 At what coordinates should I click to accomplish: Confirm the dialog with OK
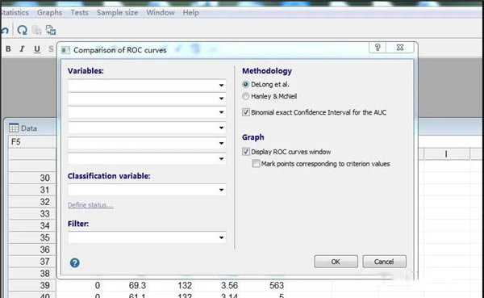point(336,262)
